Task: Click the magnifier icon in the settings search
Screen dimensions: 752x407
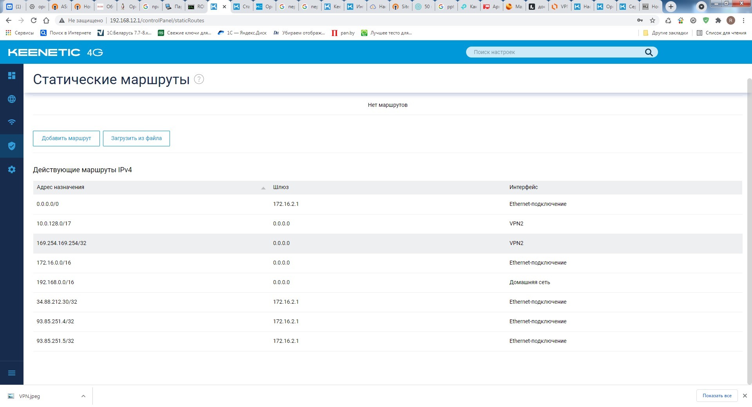Action: (649, 52)
